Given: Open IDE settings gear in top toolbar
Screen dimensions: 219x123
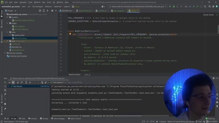Looking at the screenshot, I should pyautogui.click(x=213, y=6).
